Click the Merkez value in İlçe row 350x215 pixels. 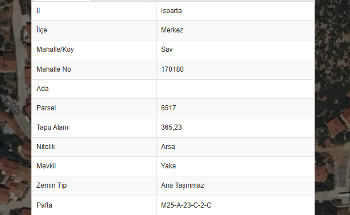[x=172, y=30]
